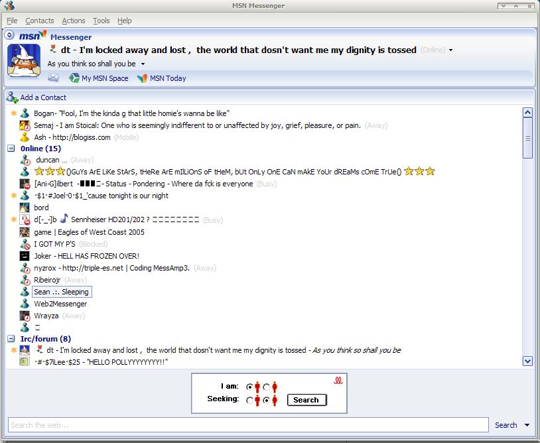Open the File menu
The width and height of the screenshot is (540, 443).
tap(12, 21)
